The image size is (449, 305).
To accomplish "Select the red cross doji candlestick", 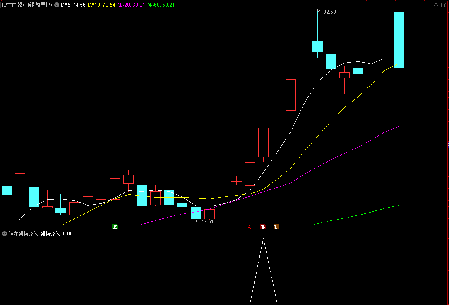I will tap(237, 181).
